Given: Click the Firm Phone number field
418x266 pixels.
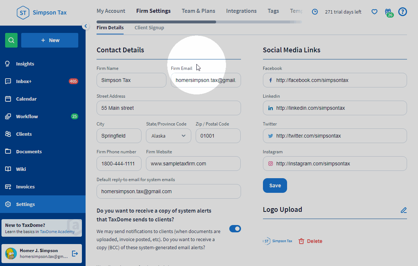Looking at the screenshot, I should click(x=119, y=164).
